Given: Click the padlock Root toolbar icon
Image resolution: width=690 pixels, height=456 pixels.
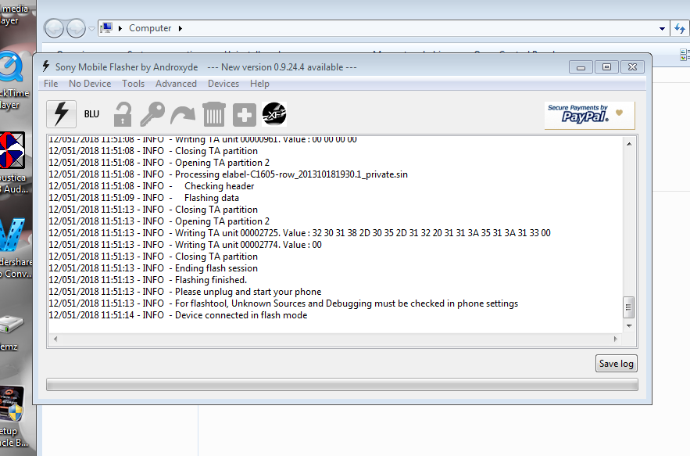Looking at the screenshot, I should (x=123, y=114).
